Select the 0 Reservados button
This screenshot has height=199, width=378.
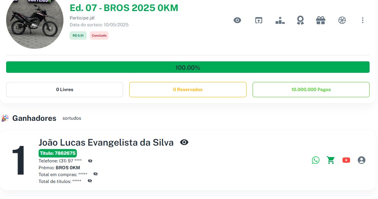point(188,90)
